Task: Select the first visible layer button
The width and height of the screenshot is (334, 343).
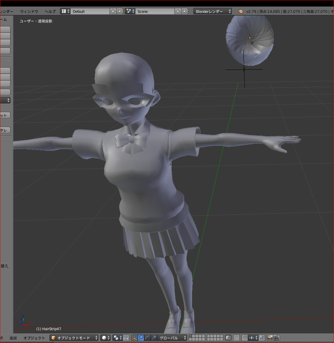Action: (x=190, y=336)
